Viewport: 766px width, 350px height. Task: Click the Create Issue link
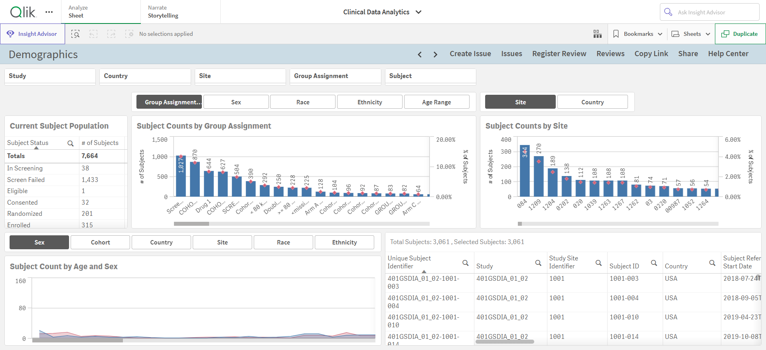pos(470,54)
